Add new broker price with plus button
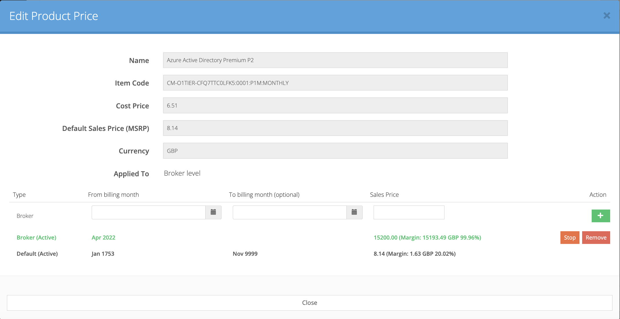The width and height of the screenshot is (620, 319). tap(601, 216)
